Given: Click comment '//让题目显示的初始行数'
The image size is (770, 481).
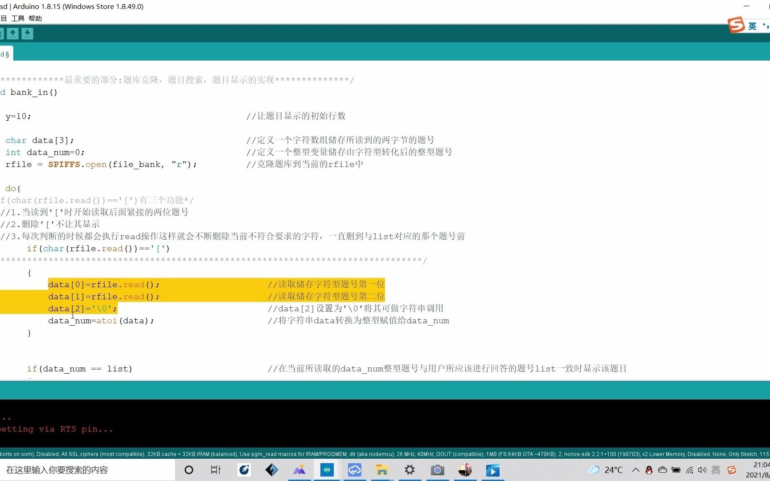Looking at the screenshot, I should (x=296, y=116).
